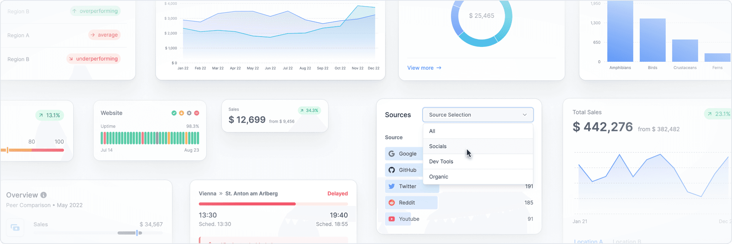Click the 34.3% growth badge on Sales card
This screenshot has width=732, height=244.
(309, 111)
